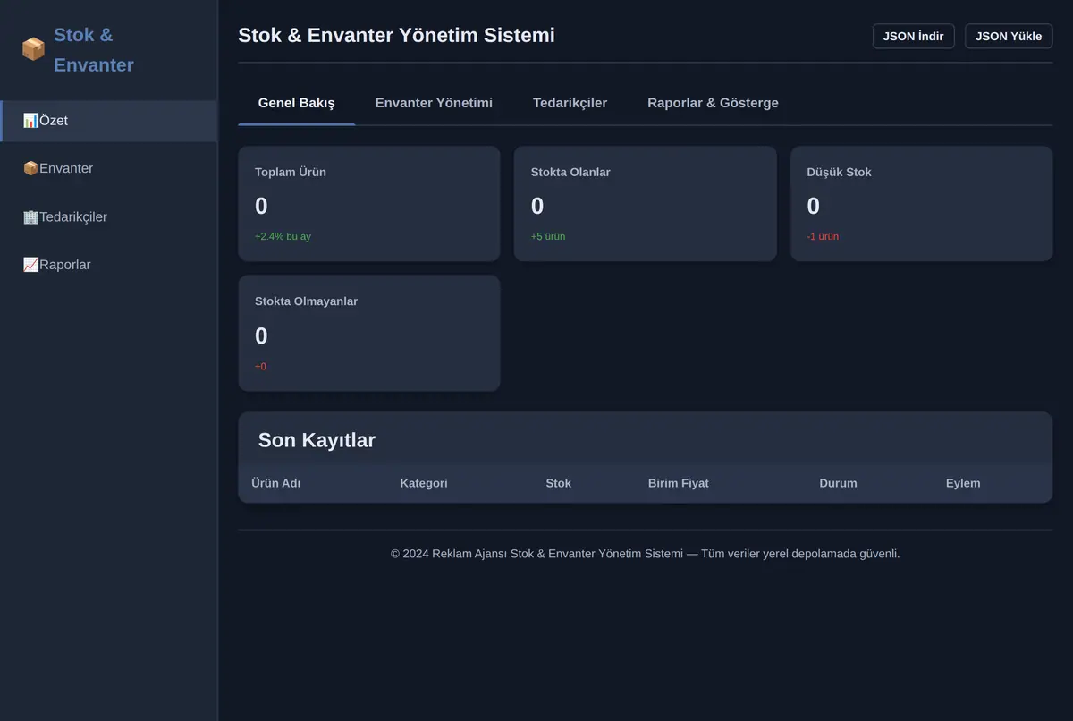Click the Stok & Envanter Yönetim Sistemi heading

(396, 35)
